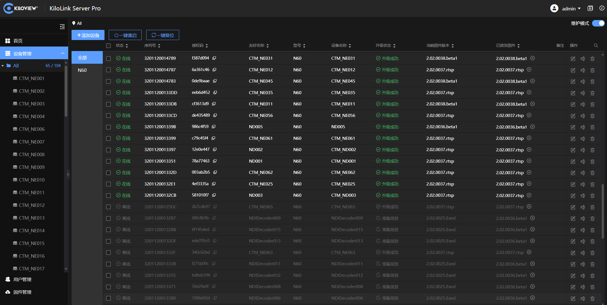This screenshot has height=305, width=607.
Task: Click the 添加设备 button
Action: [x=88, y=35]
